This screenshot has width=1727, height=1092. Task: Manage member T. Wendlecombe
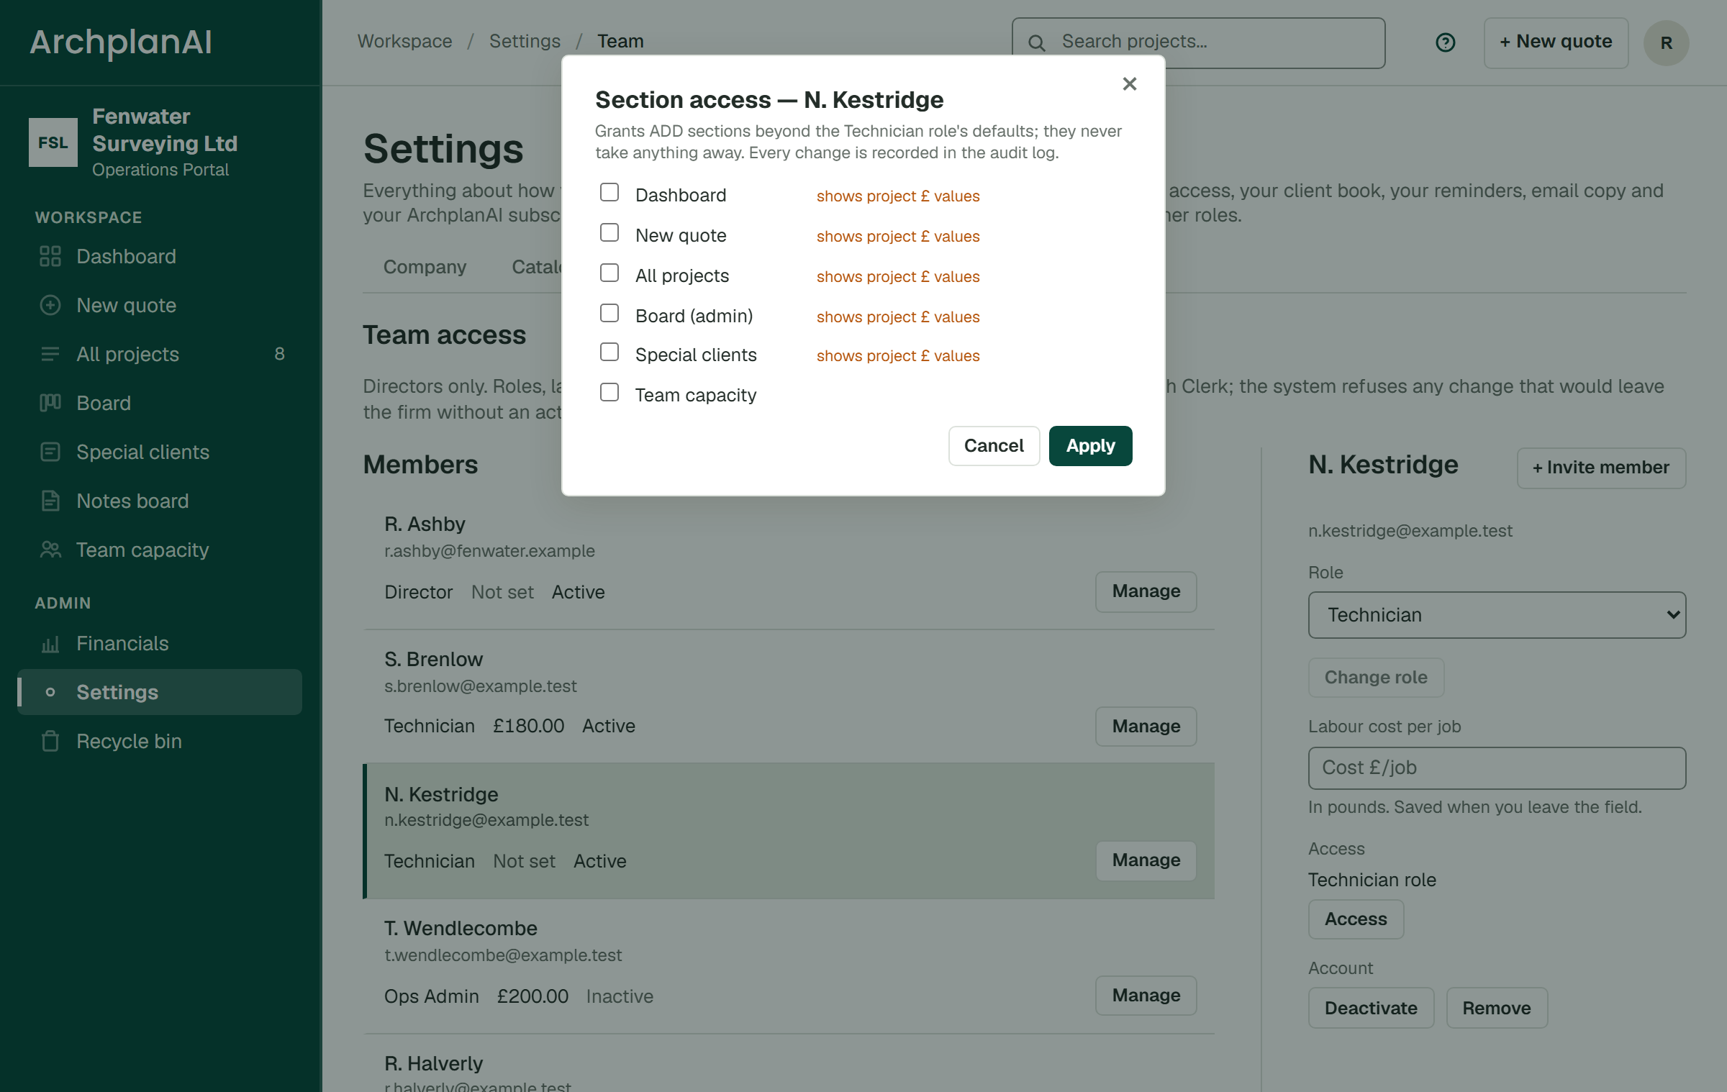click(1146, 996)
